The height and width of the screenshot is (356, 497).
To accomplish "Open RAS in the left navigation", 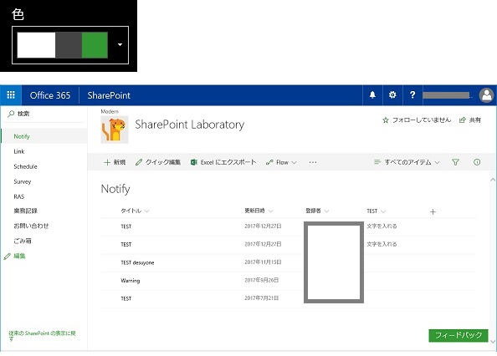I will coord(19,196).
